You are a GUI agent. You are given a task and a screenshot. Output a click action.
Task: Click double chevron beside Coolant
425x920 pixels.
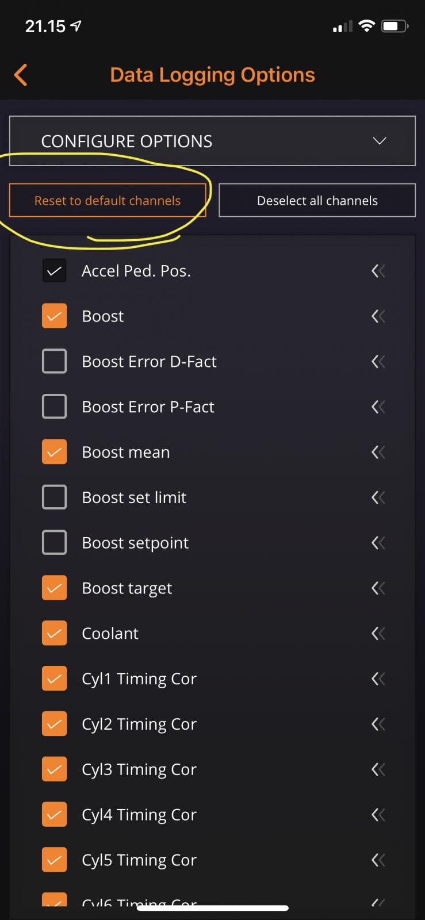point(378,634)
